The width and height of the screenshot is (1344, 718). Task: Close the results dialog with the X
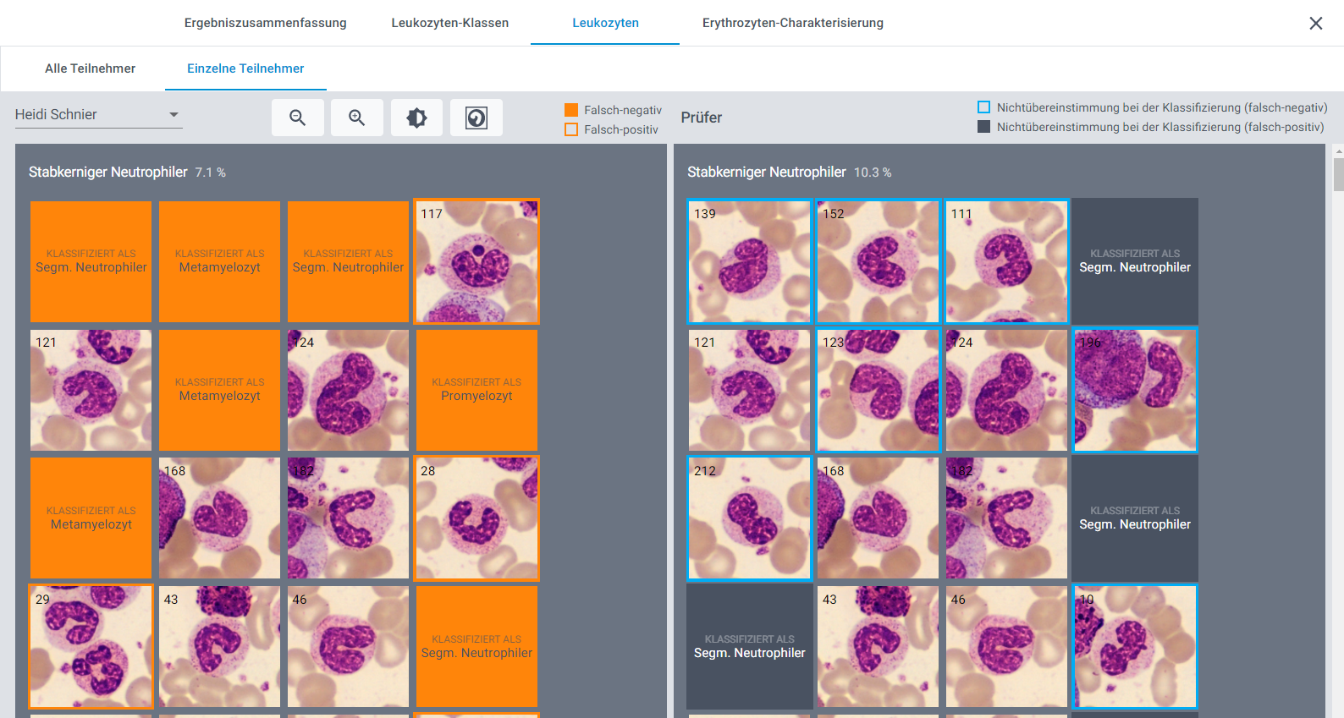(x=1315, y=24)
